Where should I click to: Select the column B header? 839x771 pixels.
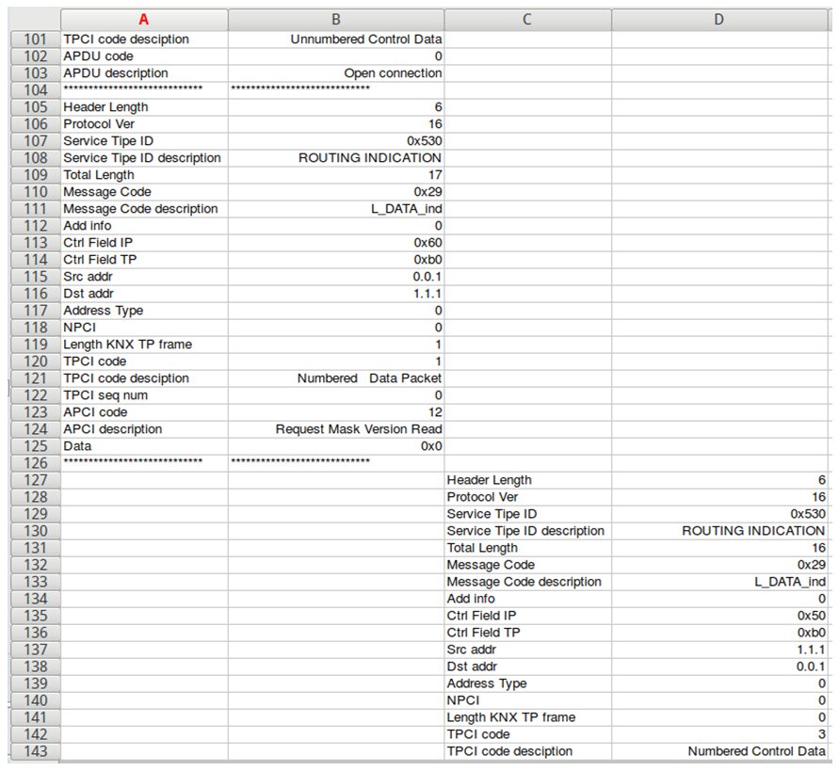coord(336,20)
